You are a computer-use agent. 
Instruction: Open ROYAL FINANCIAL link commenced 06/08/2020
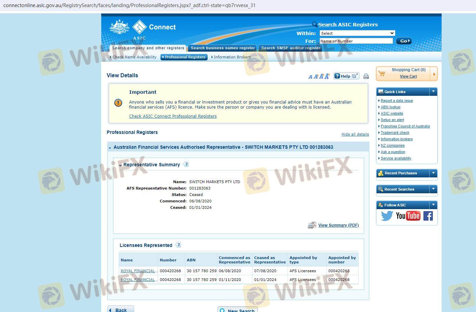[x=139, y=271]
